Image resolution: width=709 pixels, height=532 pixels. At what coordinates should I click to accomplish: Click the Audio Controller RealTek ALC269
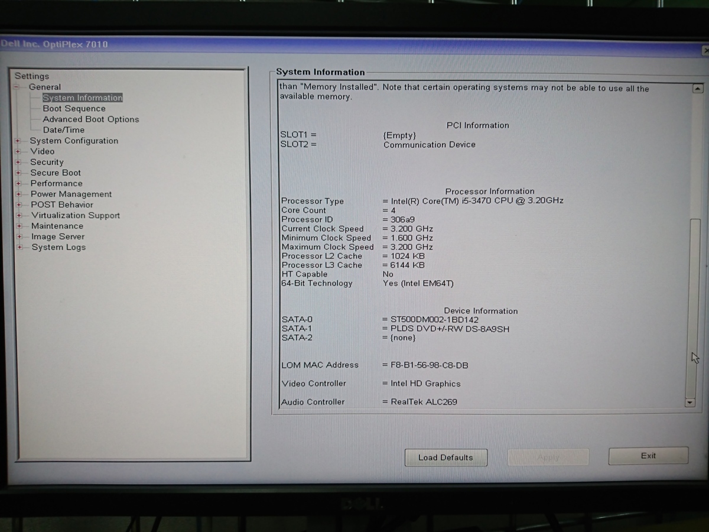pyautogui.click(x=424, y=402)
